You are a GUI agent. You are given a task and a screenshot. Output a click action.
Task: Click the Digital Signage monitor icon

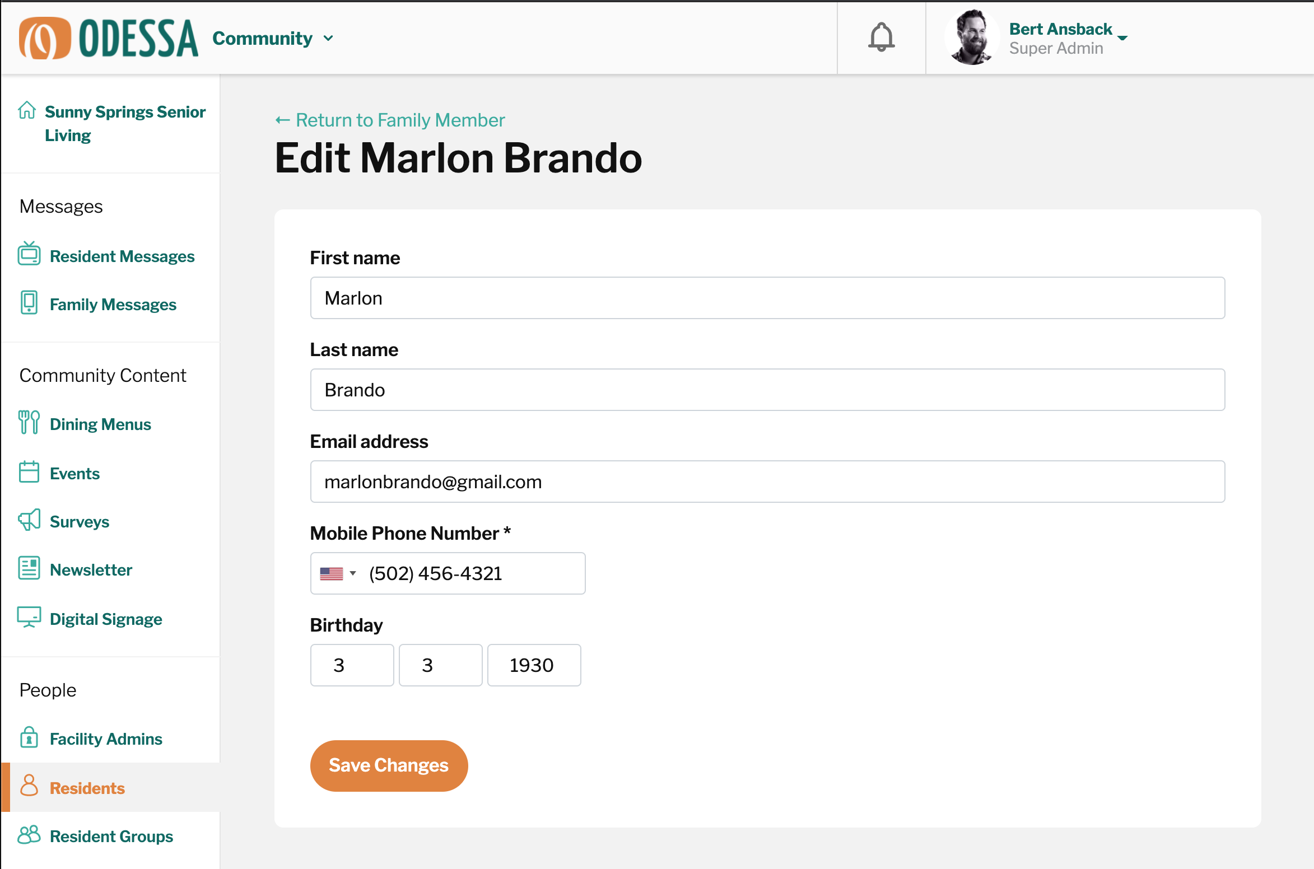tap(29, 617)
